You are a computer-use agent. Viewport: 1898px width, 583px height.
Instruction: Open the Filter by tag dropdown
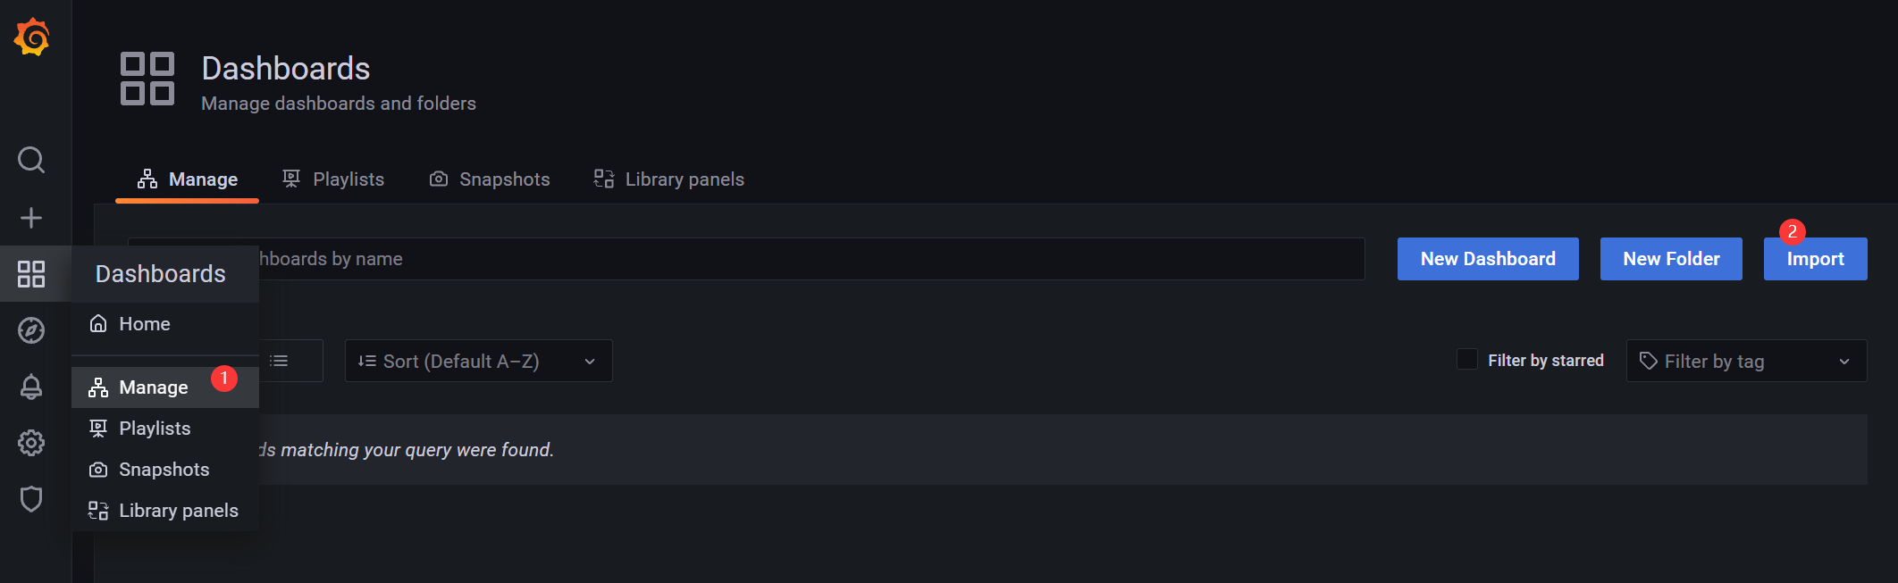tap(1746, 361)
